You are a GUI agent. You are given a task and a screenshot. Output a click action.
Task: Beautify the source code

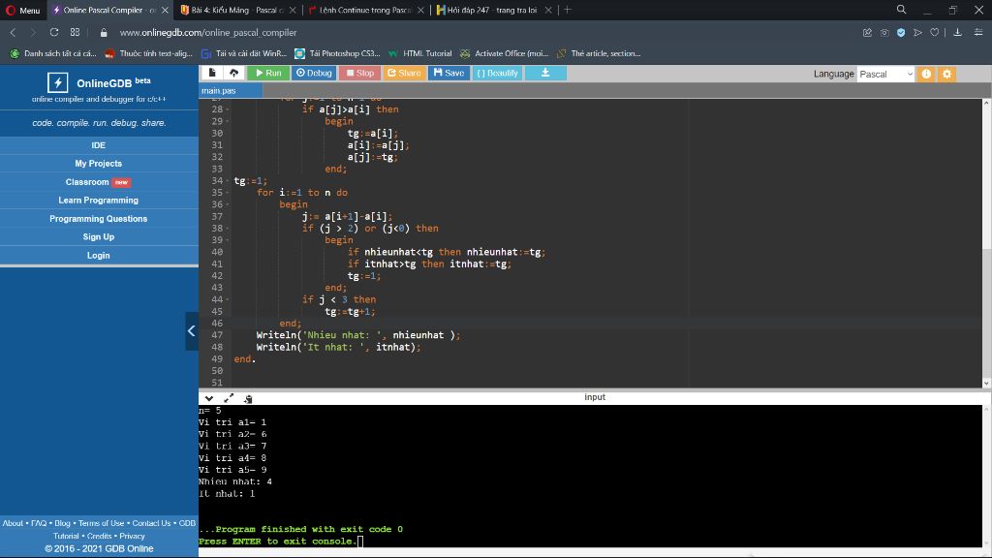coord(497,74)
